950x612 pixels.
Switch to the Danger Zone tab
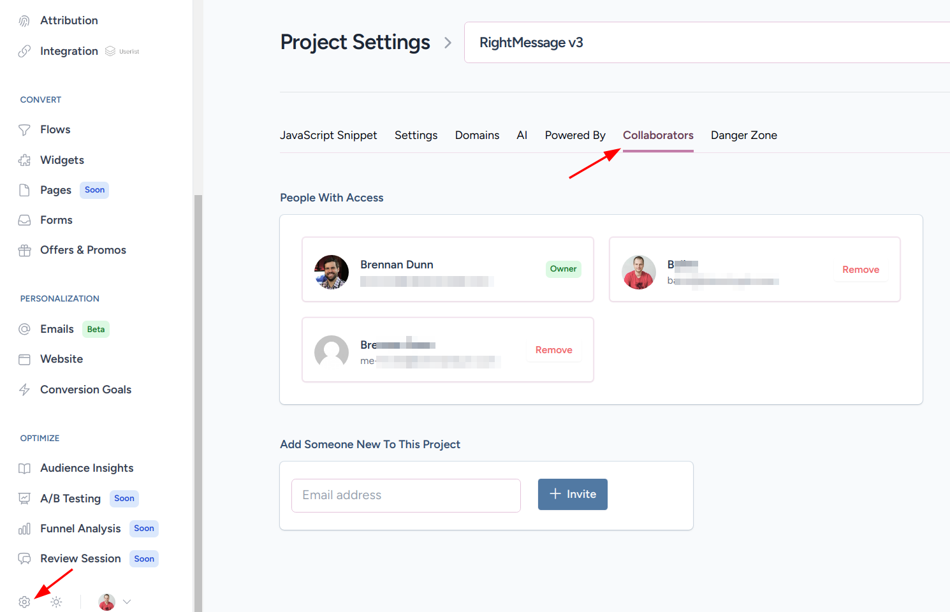click(x=743, y=135)
